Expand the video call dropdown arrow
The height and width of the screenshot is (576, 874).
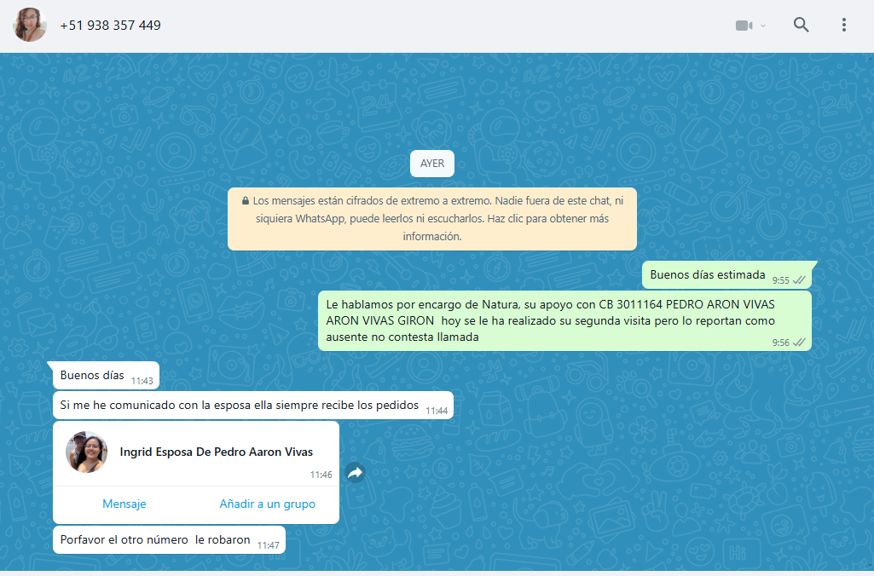763,26
